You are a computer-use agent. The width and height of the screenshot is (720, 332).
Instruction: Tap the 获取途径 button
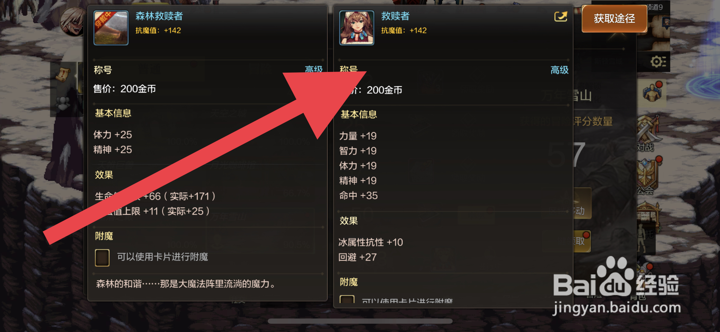coord(614,19)
